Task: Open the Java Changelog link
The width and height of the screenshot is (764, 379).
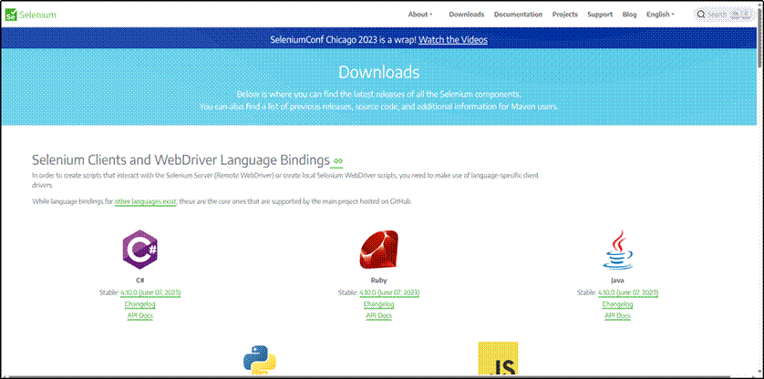Action: (x=617, y=304)
